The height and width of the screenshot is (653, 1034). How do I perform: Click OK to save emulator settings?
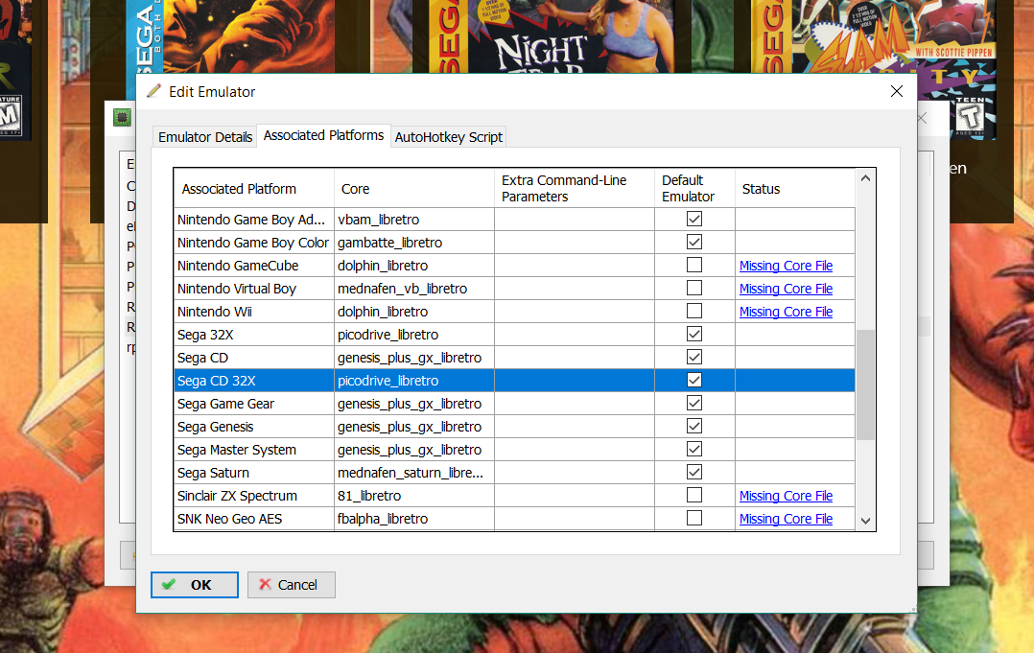(195, 585)
